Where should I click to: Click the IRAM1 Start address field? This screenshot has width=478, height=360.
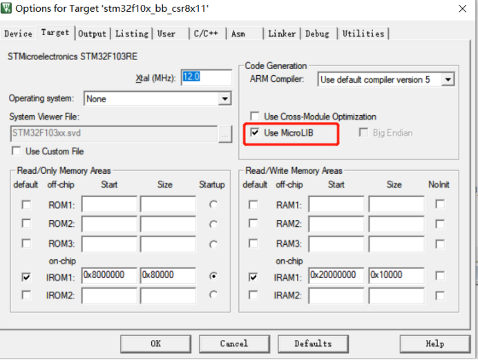tap(336, 275)
